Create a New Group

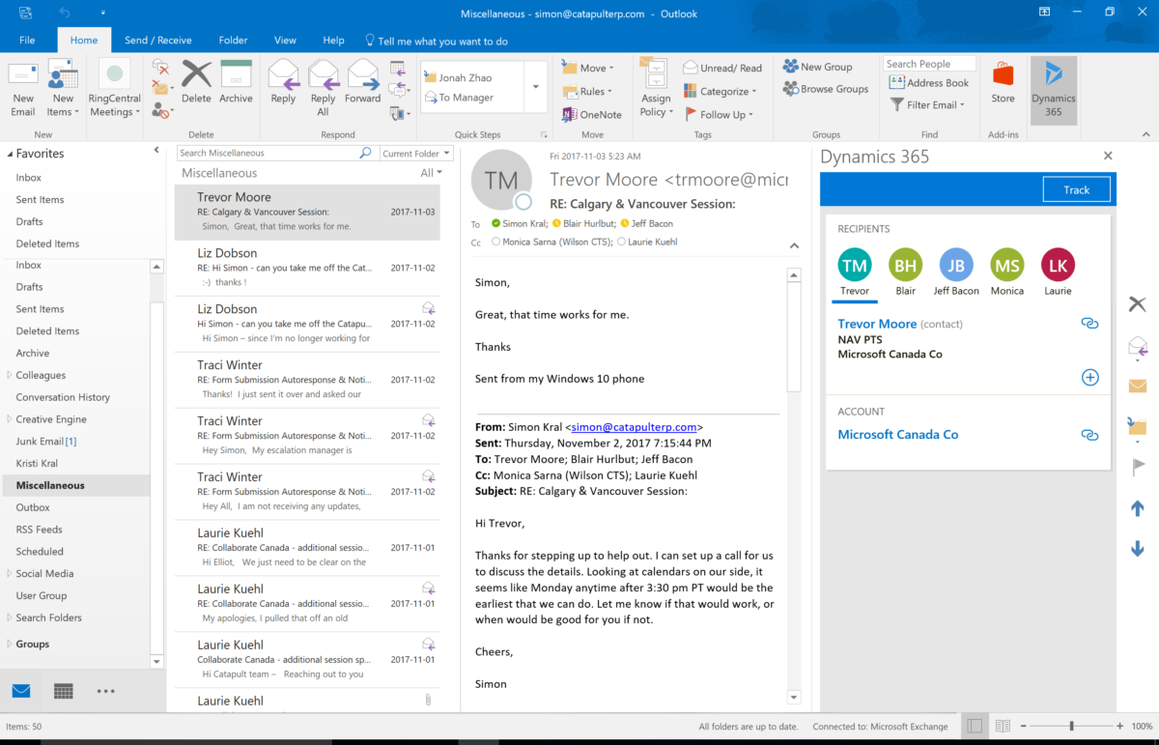click(x=818, y=67)
